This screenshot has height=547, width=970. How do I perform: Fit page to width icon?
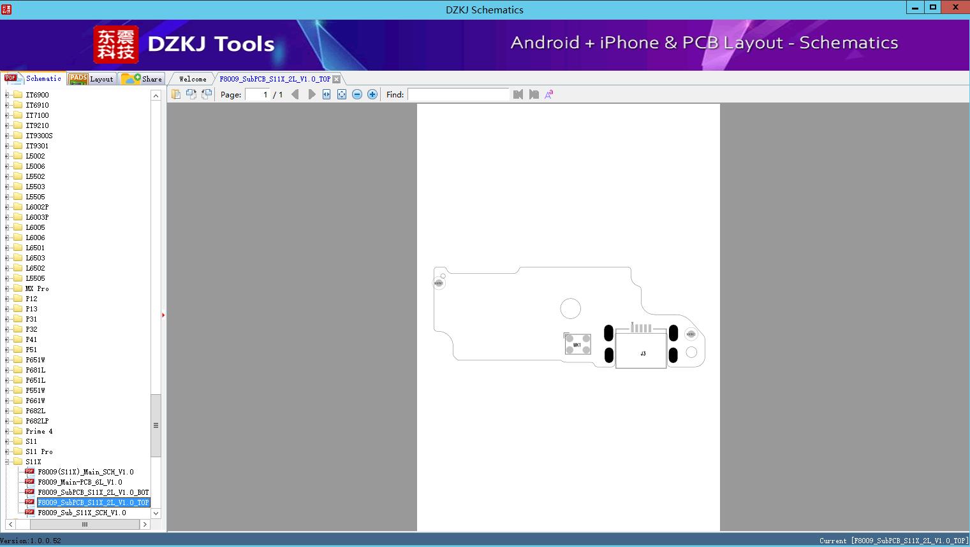pyautogui.click(x=327, y=94)
